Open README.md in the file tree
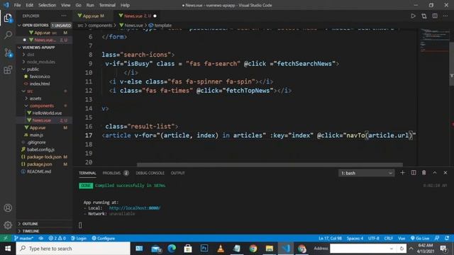 tap(44, 171)
